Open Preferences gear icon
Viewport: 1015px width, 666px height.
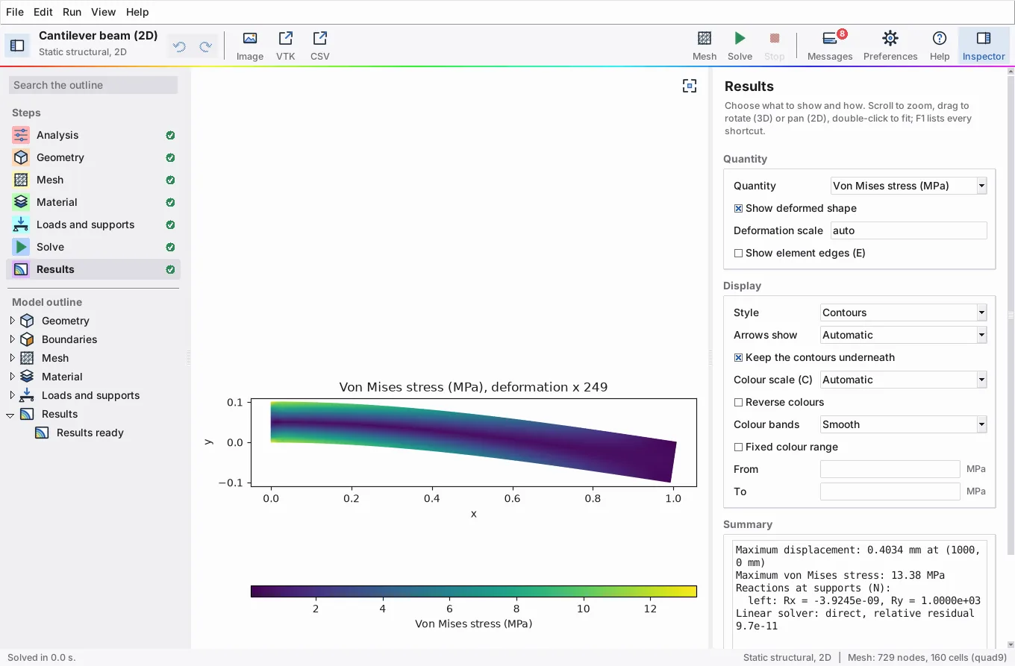coord(890,38)
